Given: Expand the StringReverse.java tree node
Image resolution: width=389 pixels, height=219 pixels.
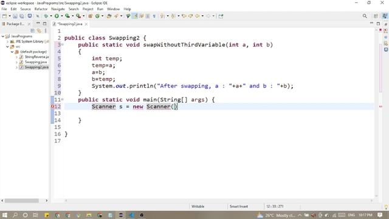Looking at the screenshot, I should 16,57.
